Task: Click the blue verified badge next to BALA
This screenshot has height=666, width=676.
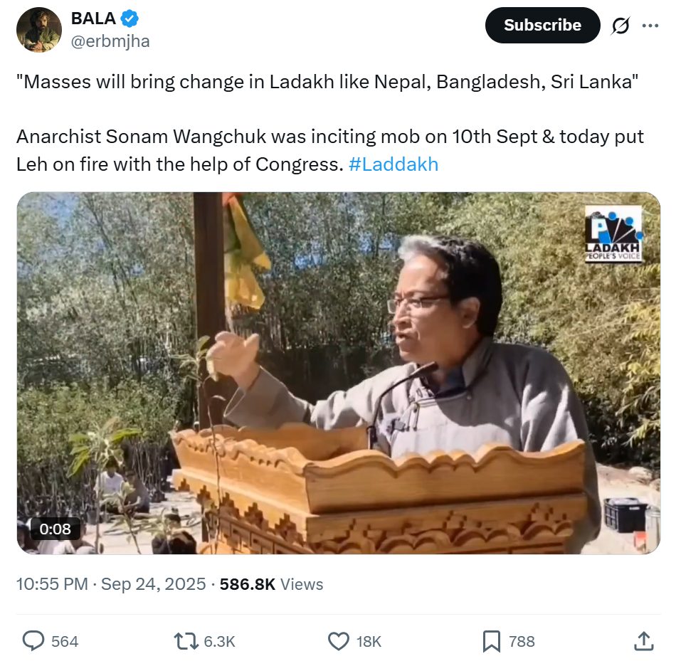Action: point(130,18)
